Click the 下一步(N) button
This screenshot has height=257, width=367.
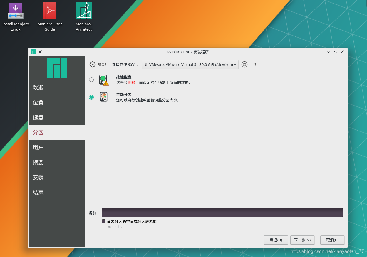click(x=302, y=240)
